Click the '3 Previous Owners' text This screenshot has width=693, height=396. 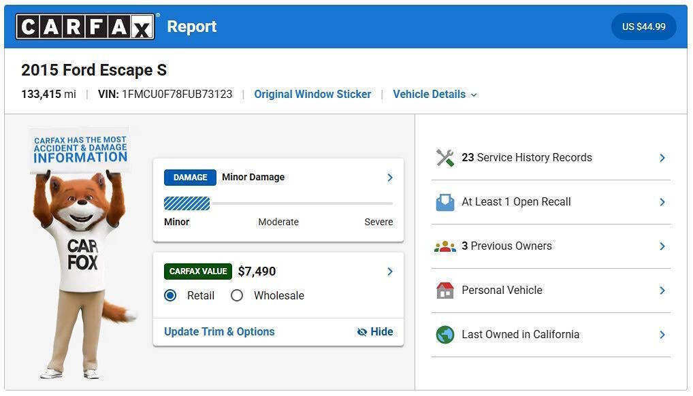pos(507,246)
